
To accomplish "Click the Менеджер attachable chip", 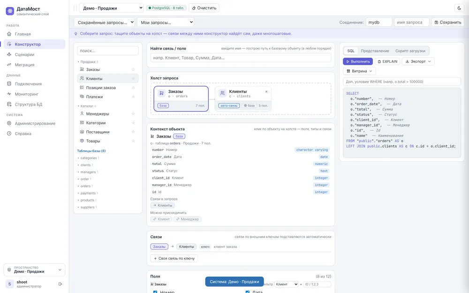I will [x=187, y=219].
